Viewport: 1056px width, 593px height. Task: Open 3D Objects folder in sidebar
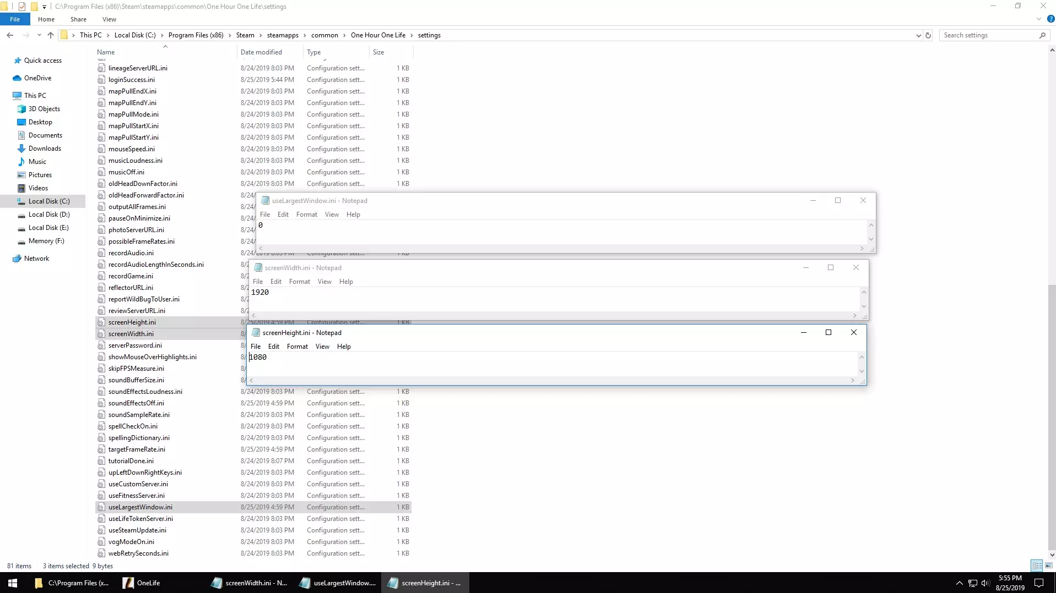44,109
